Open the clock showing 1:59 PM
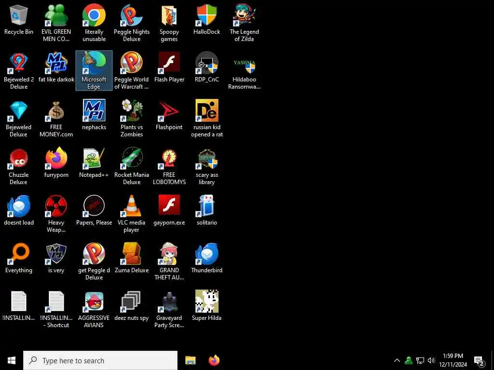Screen dimensions: 494x370 (x=453, y=360)
